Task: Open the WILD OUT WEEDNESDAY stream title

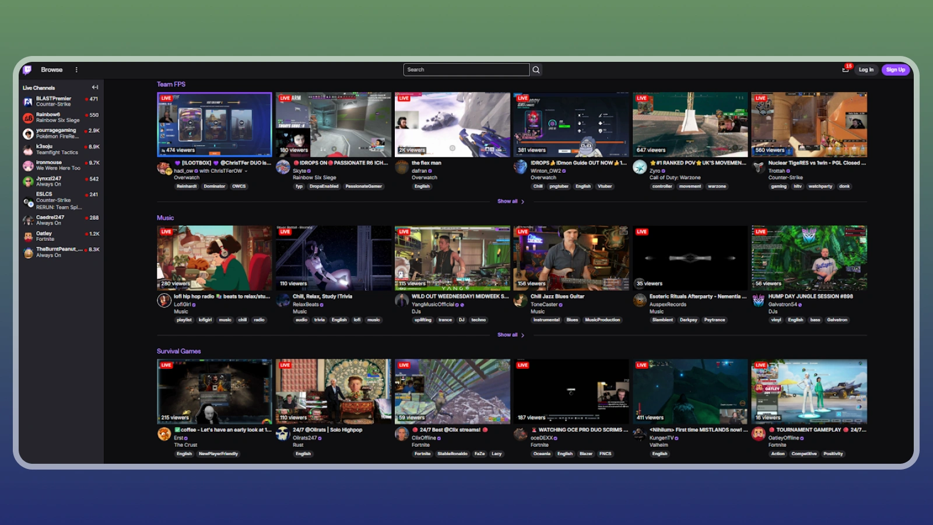Action: coord(460,297)
